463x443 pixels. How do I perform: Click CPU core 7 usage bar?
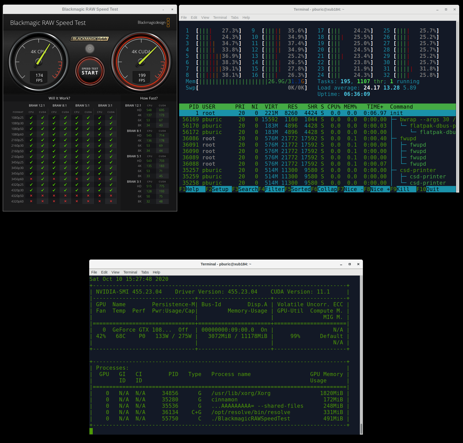tap(214, 69)
